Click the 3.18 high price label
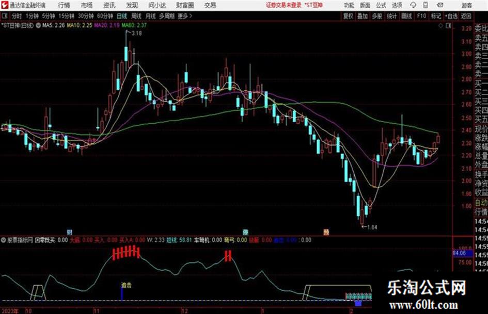This screenshot has width=488, height=314. (x=137, y=34)
